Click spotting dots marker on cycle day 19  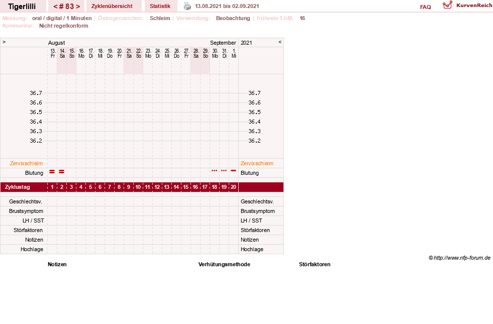(x=224, y=171)
